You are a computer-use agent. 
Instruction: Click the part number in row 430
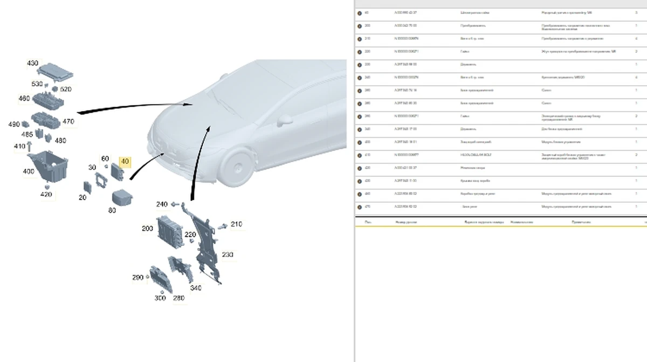pyautogui.click(x=407, y=181)
